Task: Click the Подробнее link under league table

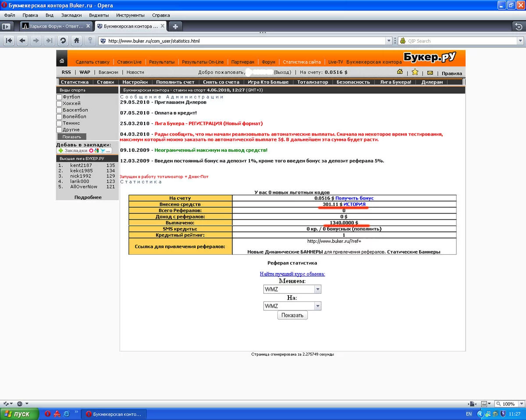Action: pos(88,197)
